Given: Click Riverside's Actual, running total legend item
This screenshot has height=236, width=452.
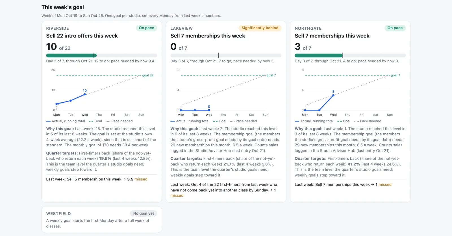Looking at the screenshot, I should (x=66, y=121).
